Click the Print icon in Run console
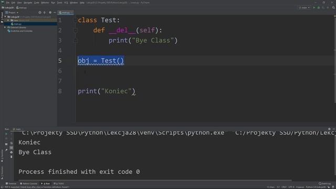 (12, 152)
